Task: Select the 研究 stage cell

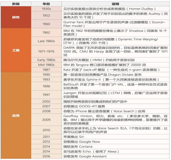Action: click(x=16, y=17)
